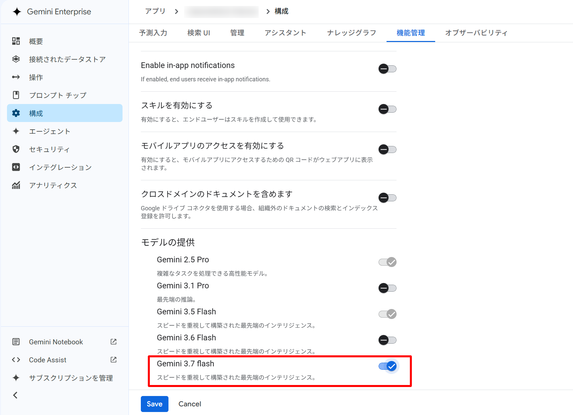Click the 最先端の推論。 description text

pos(176,299)
